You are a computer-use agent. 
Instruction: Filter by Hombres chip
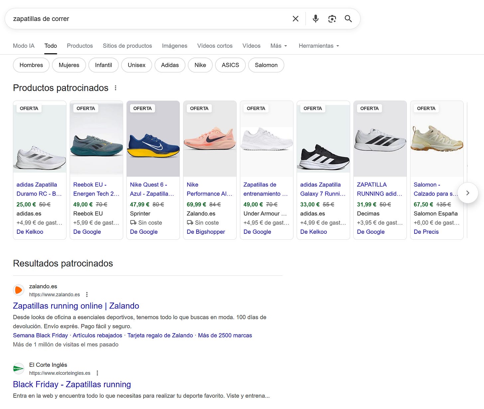click(x=31, y=65)
